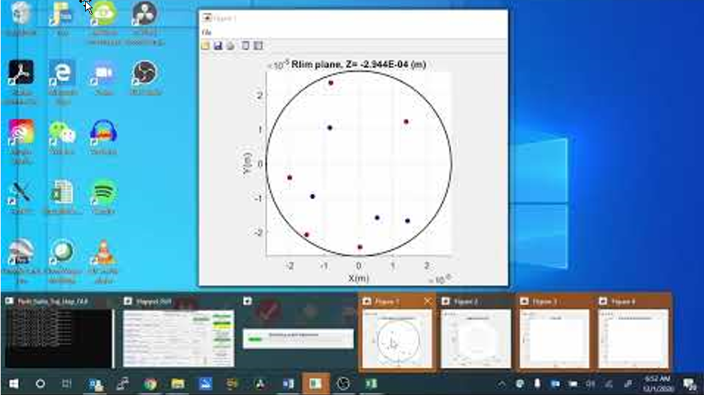Open the notification center in taskbar
The height and width of the screenshot is (395, 704).
click(x=689, y=383)
